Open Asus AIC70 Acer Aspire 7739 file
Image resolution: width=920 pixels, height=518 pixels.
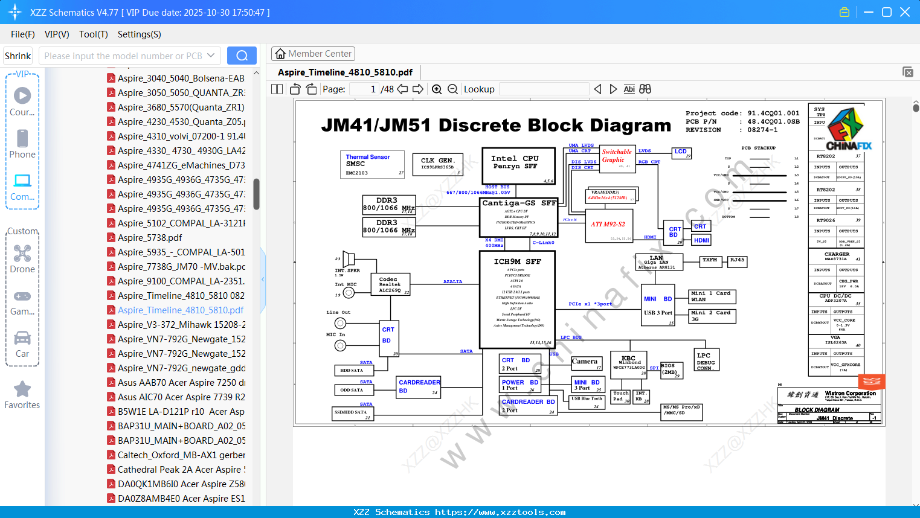181,397
